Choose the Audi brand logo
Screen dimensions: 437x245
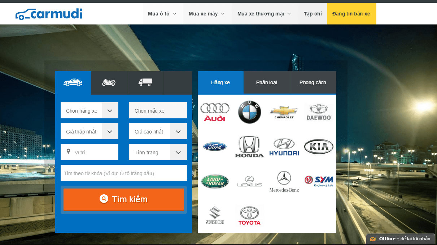click(215, 112)
